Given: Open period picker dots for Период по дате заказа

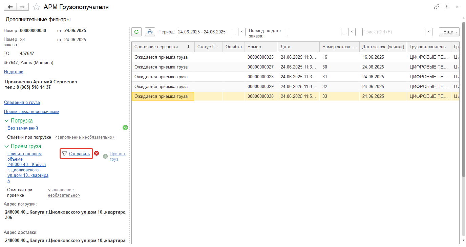Looking at the screenshot, I should pos(345,32).
